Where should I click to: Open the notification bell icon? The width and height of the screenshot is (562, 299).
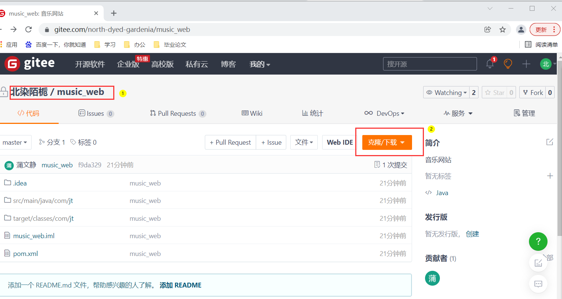(490, 64)
